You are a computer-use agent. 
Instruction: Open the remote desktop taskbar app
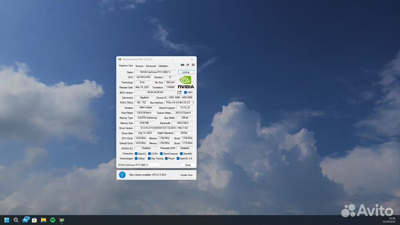[26, 219]
